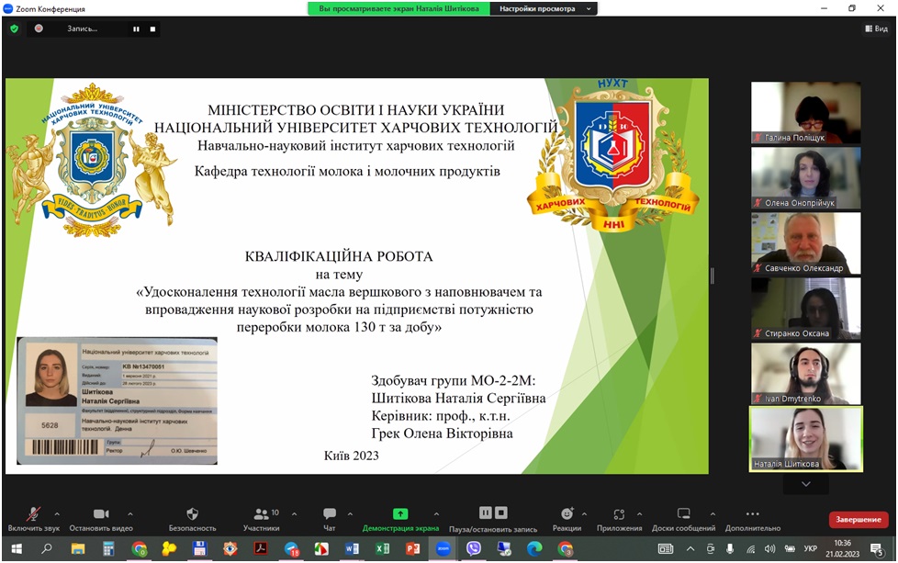Open Windows Start menu
The width and height of the screenshot is (898, 563).
tap(17, 548)
